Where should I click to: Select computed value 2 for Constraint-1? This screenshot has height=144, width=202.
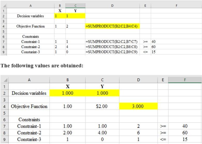(x=138, y=126)
